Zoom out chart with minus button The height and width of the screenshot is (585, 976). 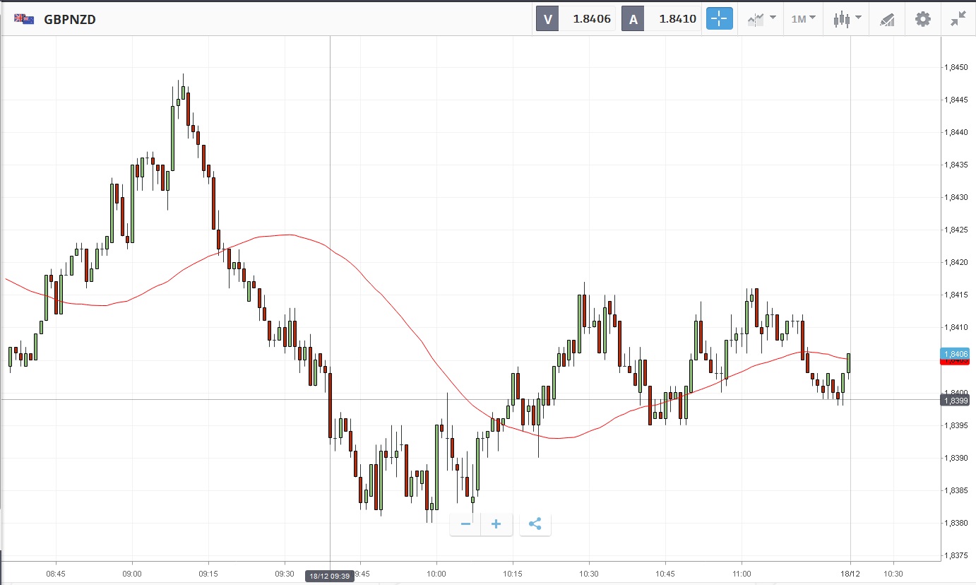(465, 524)
